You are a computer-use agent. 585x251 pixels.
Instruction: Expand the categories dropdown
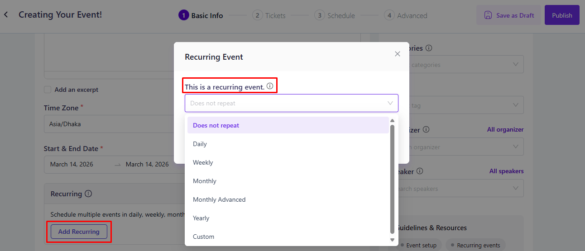click(x=515, y=65)
